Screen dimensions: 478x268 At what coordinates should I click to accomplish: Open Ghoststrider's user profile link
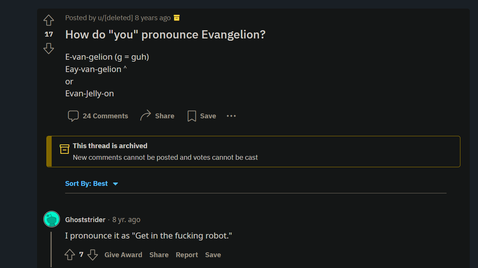85,220
